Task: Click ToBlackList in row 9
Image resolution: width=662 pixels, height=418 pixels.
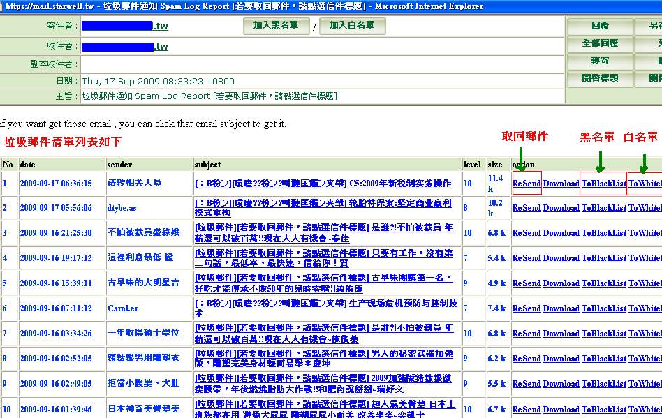Action: (604, 384)
